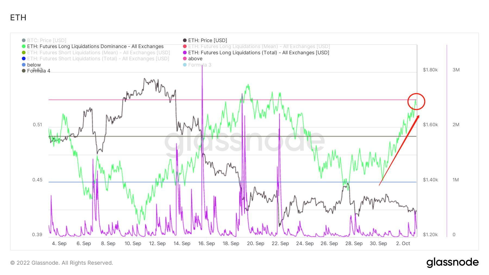Click the $1.20k price axis label
This screenshot has height=275, width=489.
coord(430,235)
